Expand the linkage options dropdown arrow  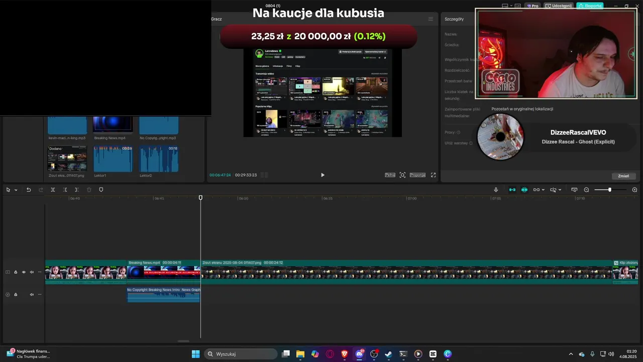pyautogui.click(x=543, y=190)
